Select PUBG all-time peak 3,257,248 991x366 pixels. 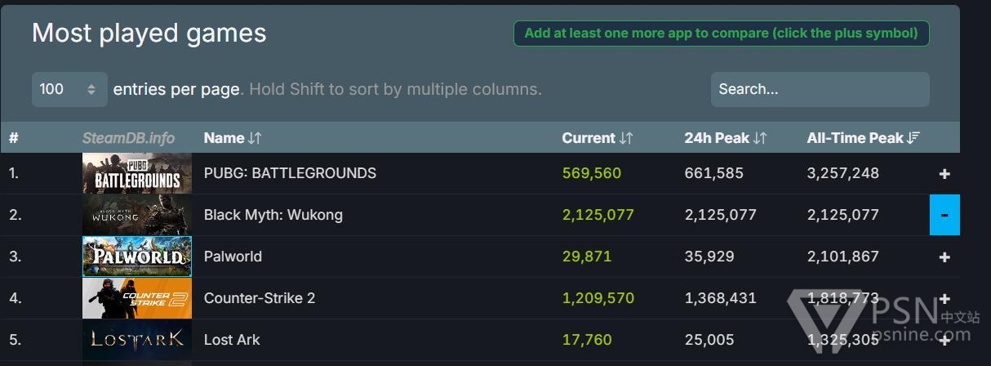point(843,173)
